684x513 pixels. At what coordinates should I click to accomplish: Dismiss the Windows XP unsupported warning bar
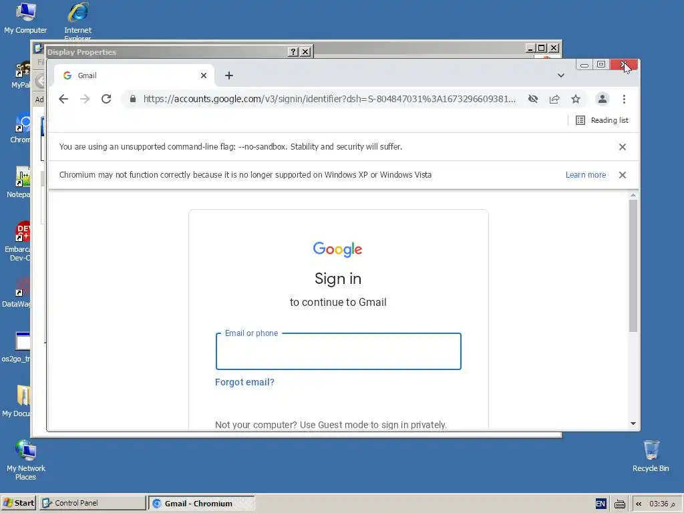pos(623,175)
